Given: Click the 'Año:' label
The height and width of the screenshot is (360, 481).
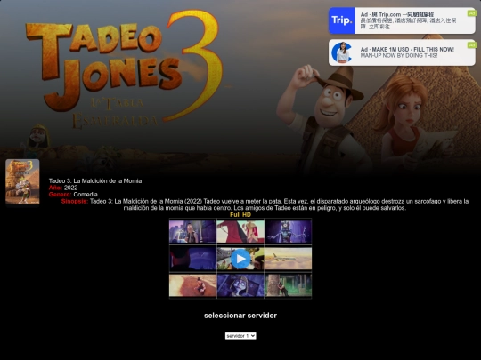Looking at the screenshot, I should pos(55,188).
